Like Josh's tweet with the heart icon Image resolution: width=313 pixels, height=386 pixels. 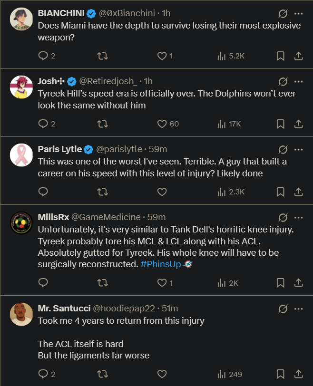point(162,124)
